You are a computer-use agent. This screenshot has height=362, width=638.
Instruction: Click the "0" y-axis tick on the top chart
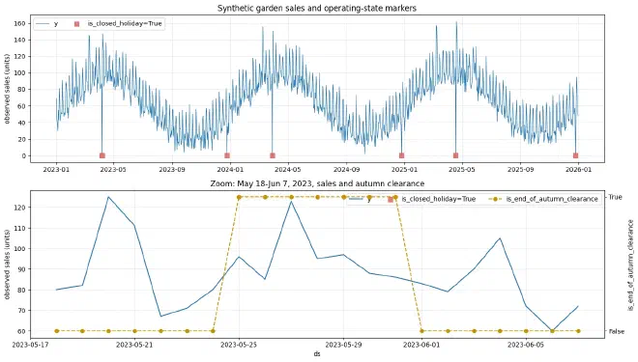click(23, 156)
